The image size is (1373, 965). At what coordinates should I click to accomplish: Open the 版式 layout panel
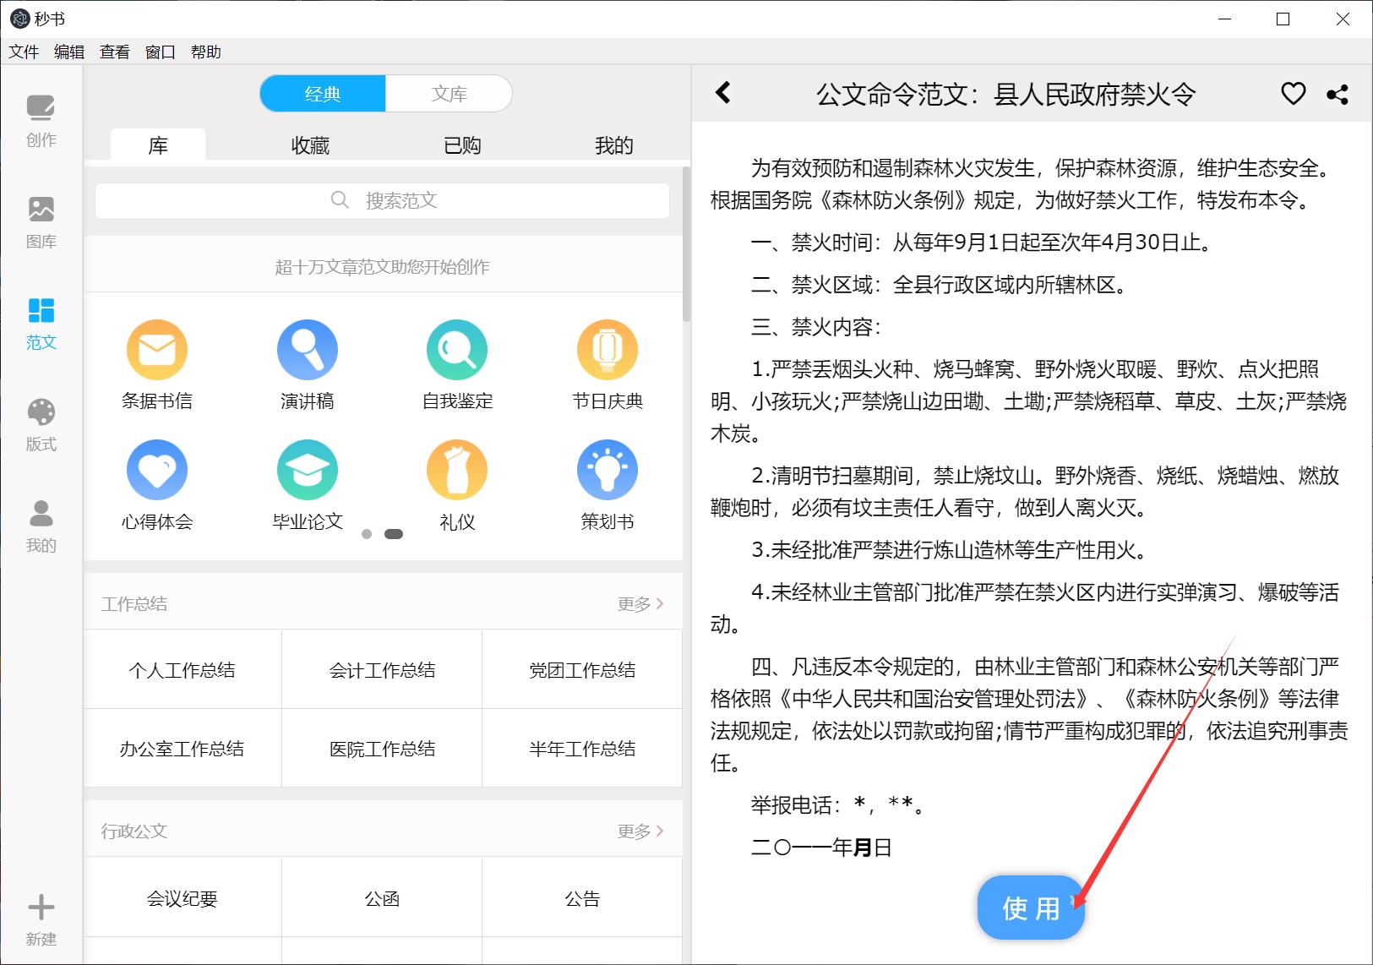coord(40,424)
